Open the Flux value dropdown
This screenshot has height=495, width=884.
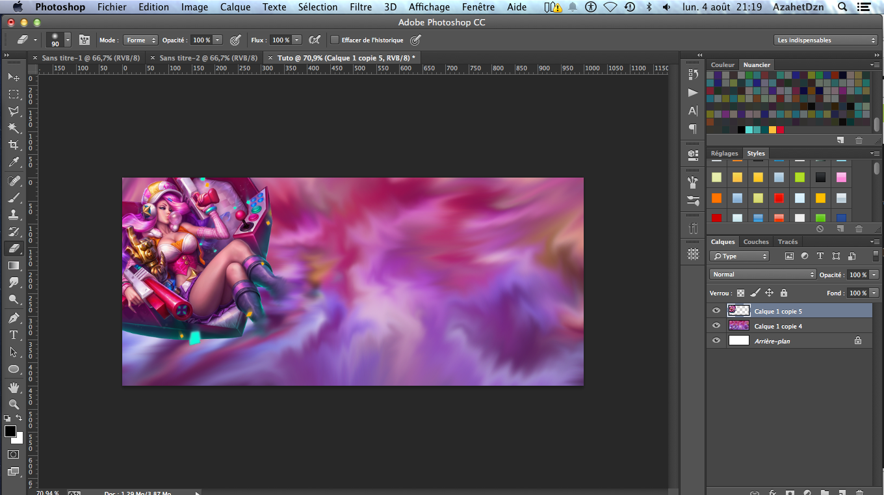[297, 40]
